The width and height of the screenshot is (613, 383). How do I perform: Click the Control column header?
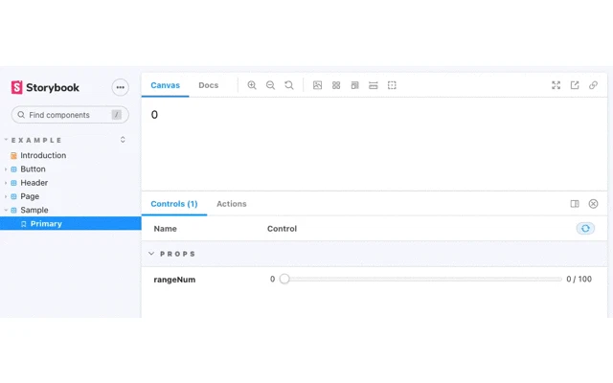(282, 229)
